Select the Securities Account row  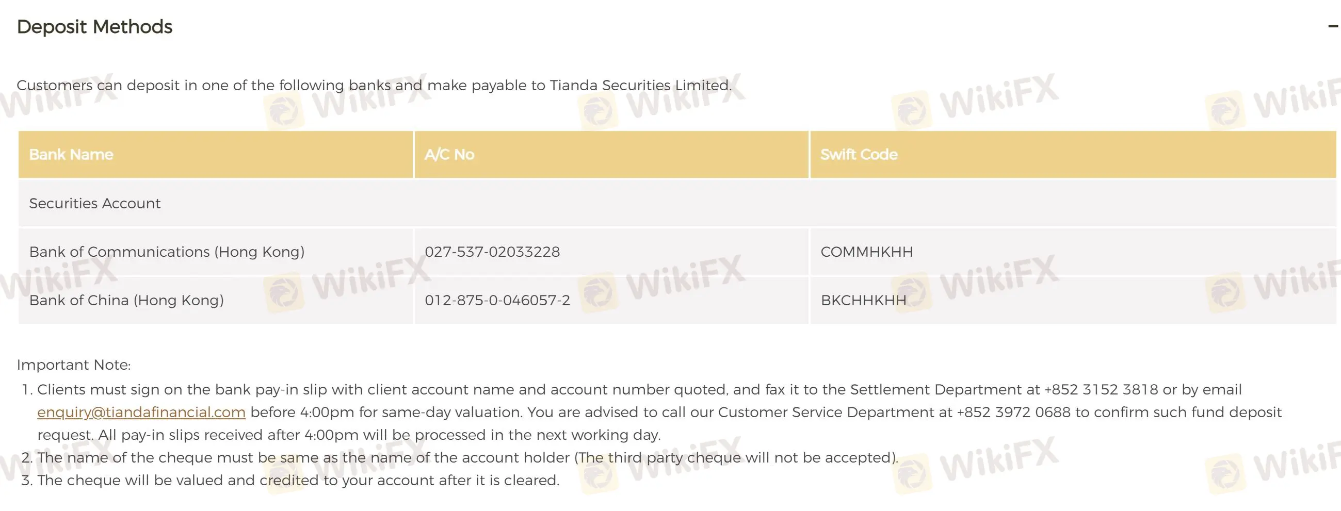[x=95, y=204]
